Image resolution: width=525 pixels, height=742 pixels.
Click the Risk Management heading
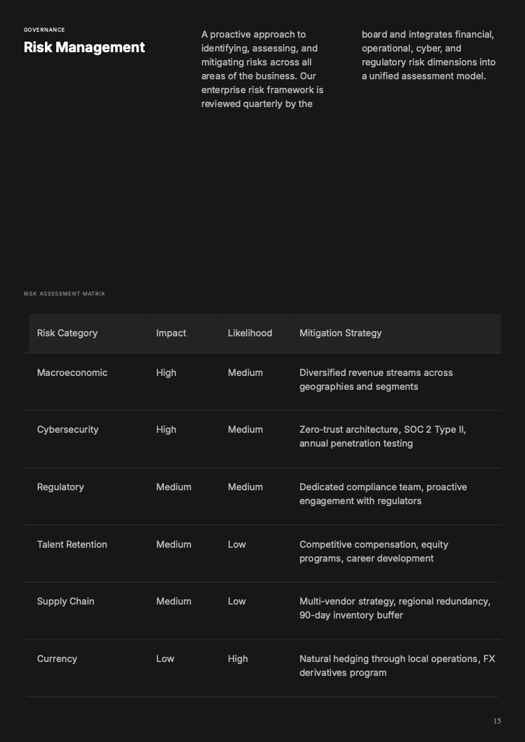pyautogui.click(x=84, y=48)
